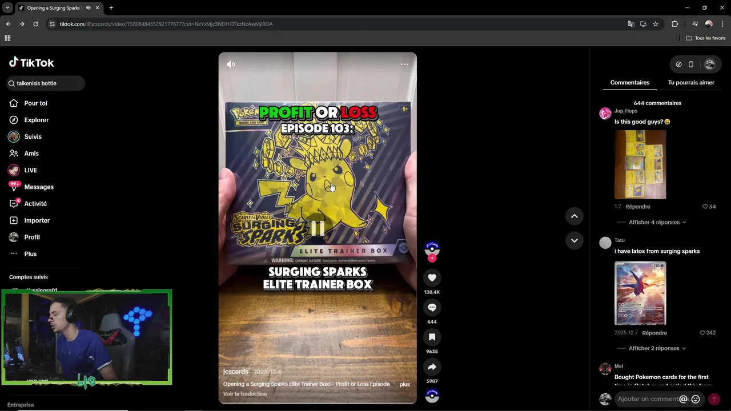Open Jup_Hups username link

pos(626,111)
